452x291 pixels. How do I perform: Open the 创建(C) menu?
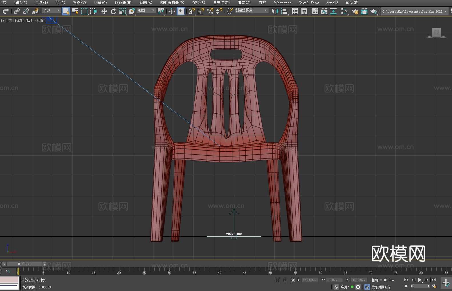[100, 3]
